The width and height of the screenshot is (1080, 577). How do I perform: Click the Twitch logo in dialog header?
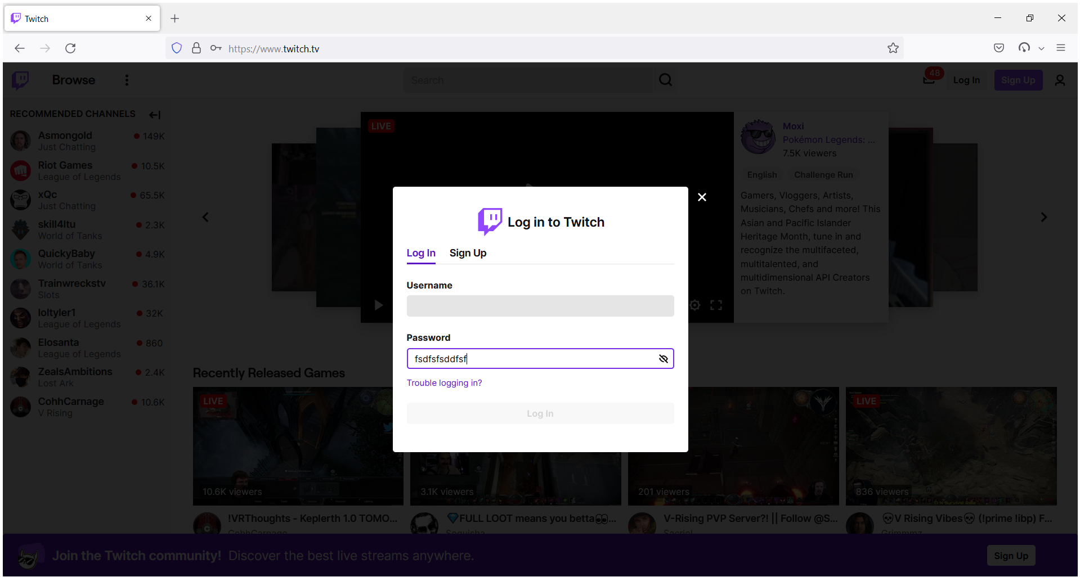(490, 221)
